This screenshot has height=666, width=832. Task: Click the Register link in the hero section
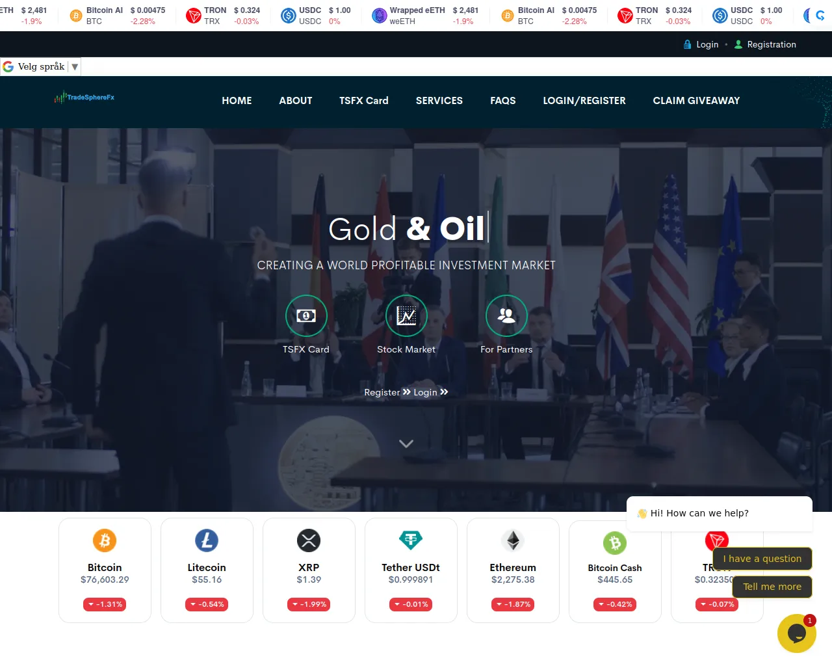[x=387, y=392]
